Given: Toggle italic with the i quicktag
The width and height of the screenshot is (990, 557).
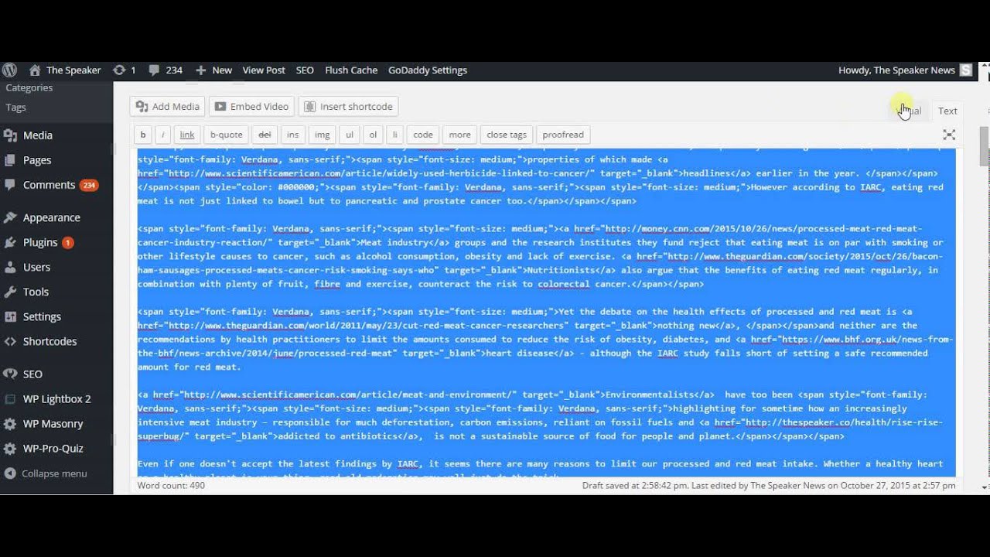Looking at the screenshot, I should coord(162,135).
